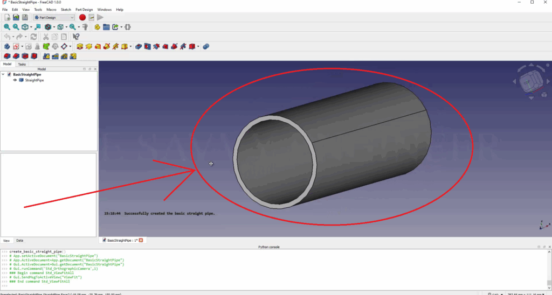Switch to the Data property tab

point(20,241)
